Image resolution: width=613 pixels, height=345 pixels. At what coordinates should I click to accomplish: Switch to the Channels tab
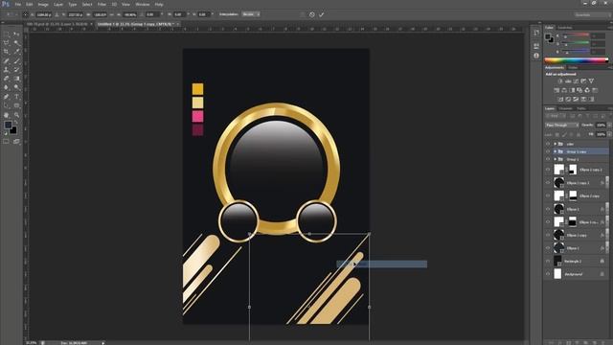[565, 108]
